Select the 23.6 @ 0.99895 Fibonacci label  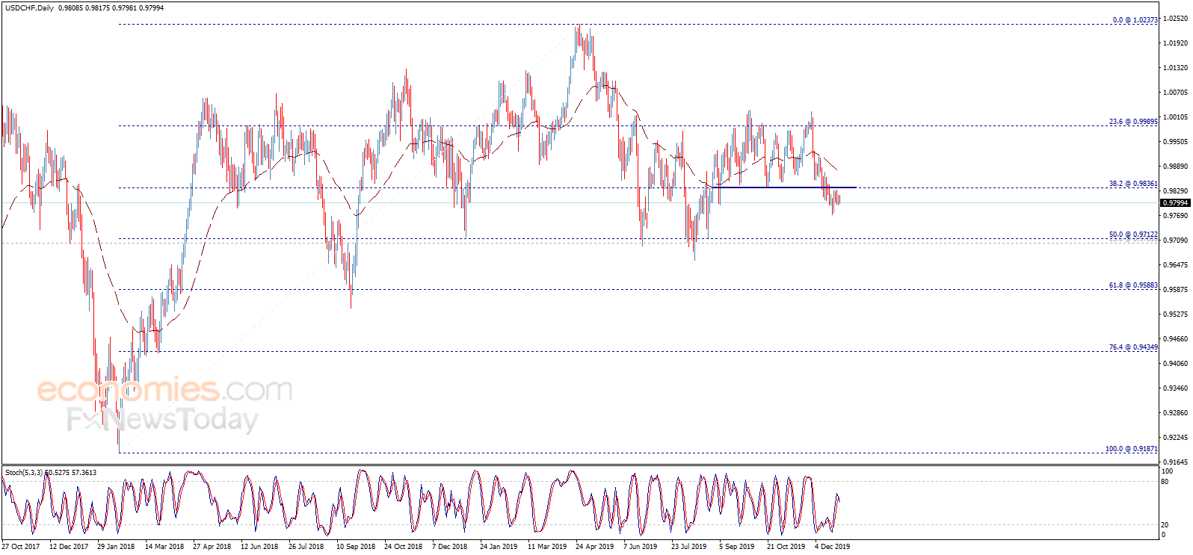1133,121
